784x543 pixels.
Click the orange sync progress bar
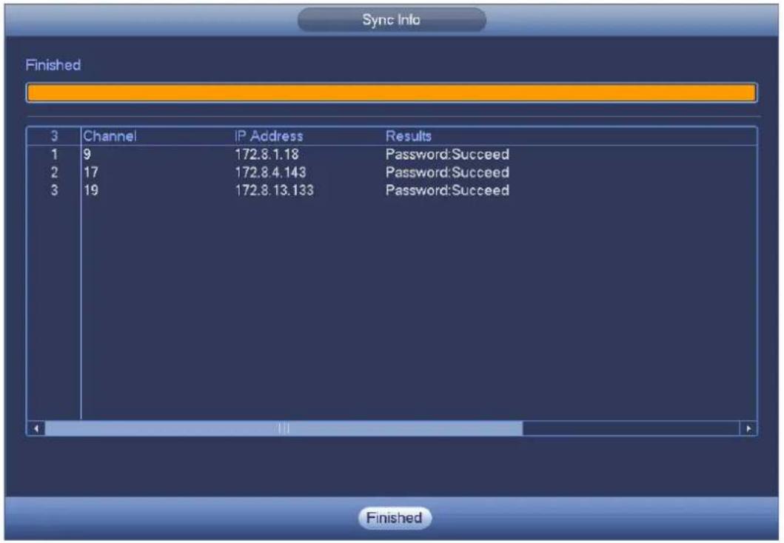tap(392, 93)
